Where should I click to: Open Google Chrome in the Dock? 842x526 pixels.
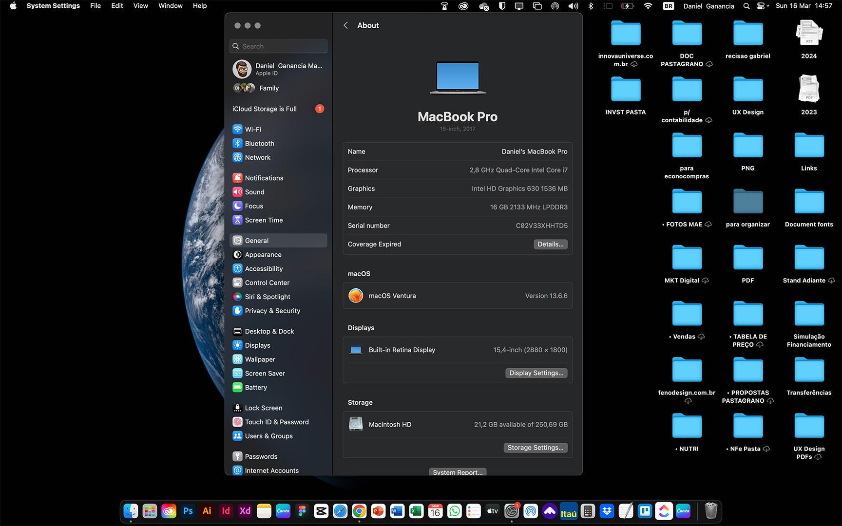(x=359, y=511)
